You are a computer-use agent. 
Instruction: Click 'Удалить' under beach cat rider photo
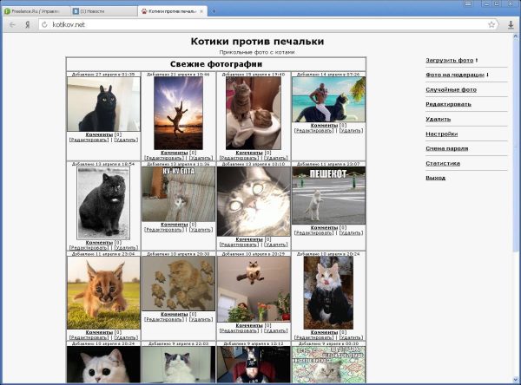tap(351, 131)
